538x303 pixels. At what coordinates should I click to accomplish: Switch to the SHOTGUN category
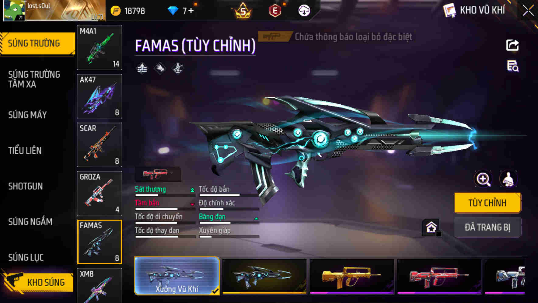(x=26, y=186)
